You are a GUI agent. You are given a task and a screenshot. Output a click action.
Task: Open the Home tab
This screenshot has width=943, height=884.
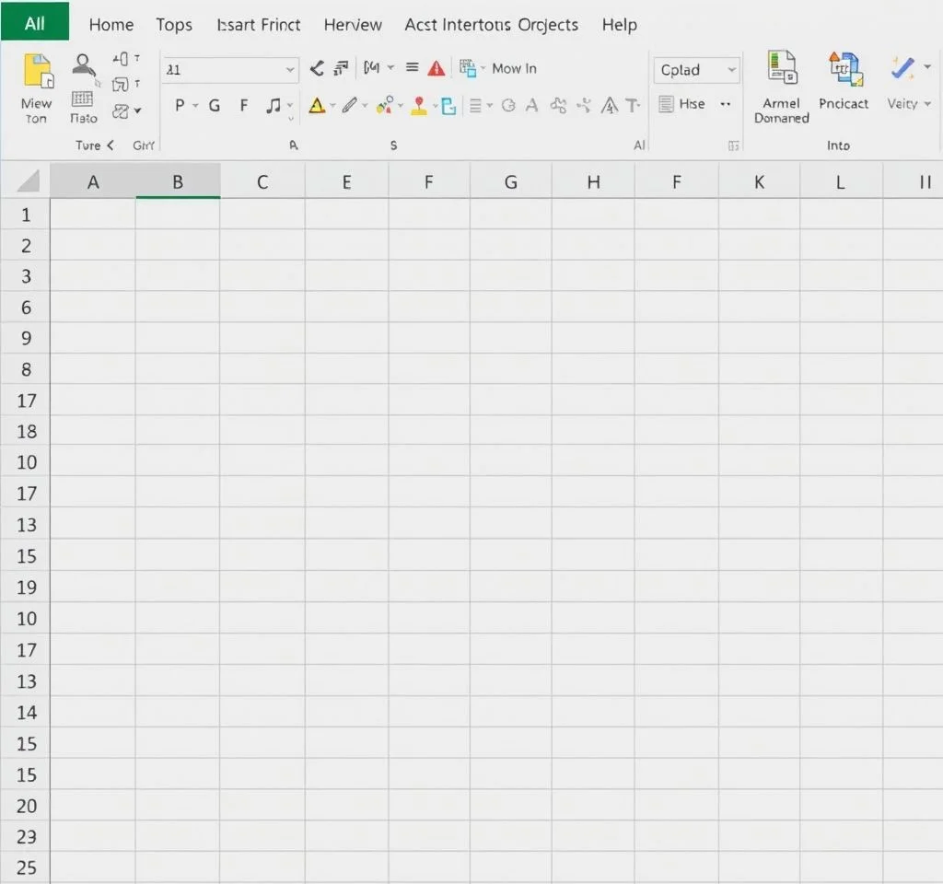(111, 25)
